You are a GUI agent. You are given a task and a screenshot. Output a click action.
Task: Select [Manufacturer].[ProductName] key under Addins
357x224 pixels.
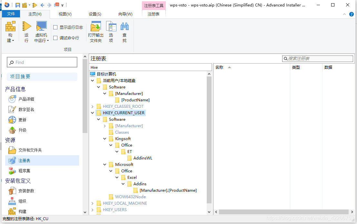168,190
